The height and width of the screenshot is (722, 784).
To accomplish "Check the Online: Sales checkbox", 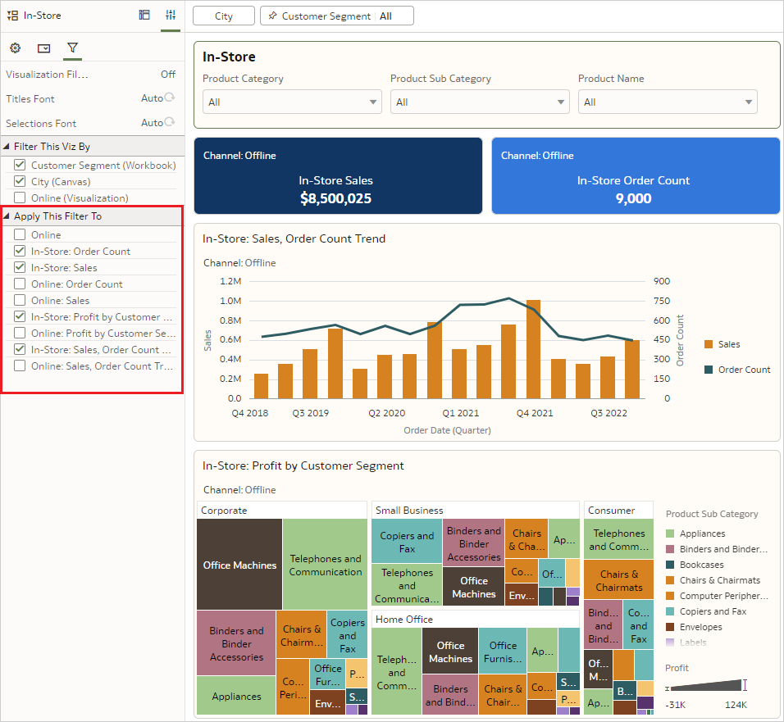I will (x=20, y=301).
